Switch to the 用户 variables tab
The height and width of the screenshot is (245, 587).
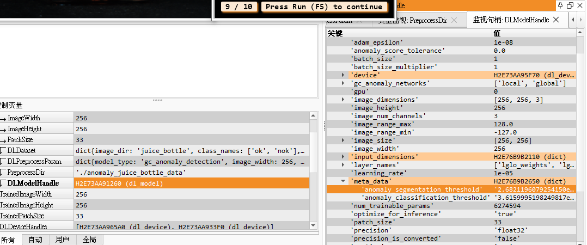tap(63, 240)
